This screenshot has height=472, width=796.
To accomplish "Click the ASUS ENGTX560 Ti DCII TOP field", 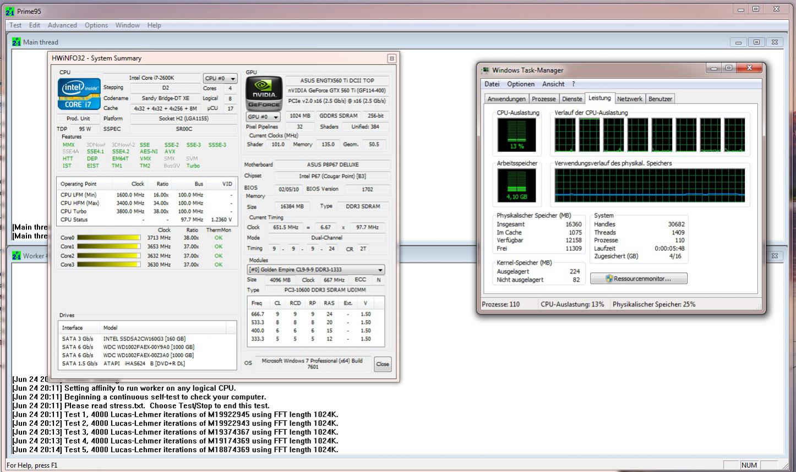I will (x=337, y=80).
